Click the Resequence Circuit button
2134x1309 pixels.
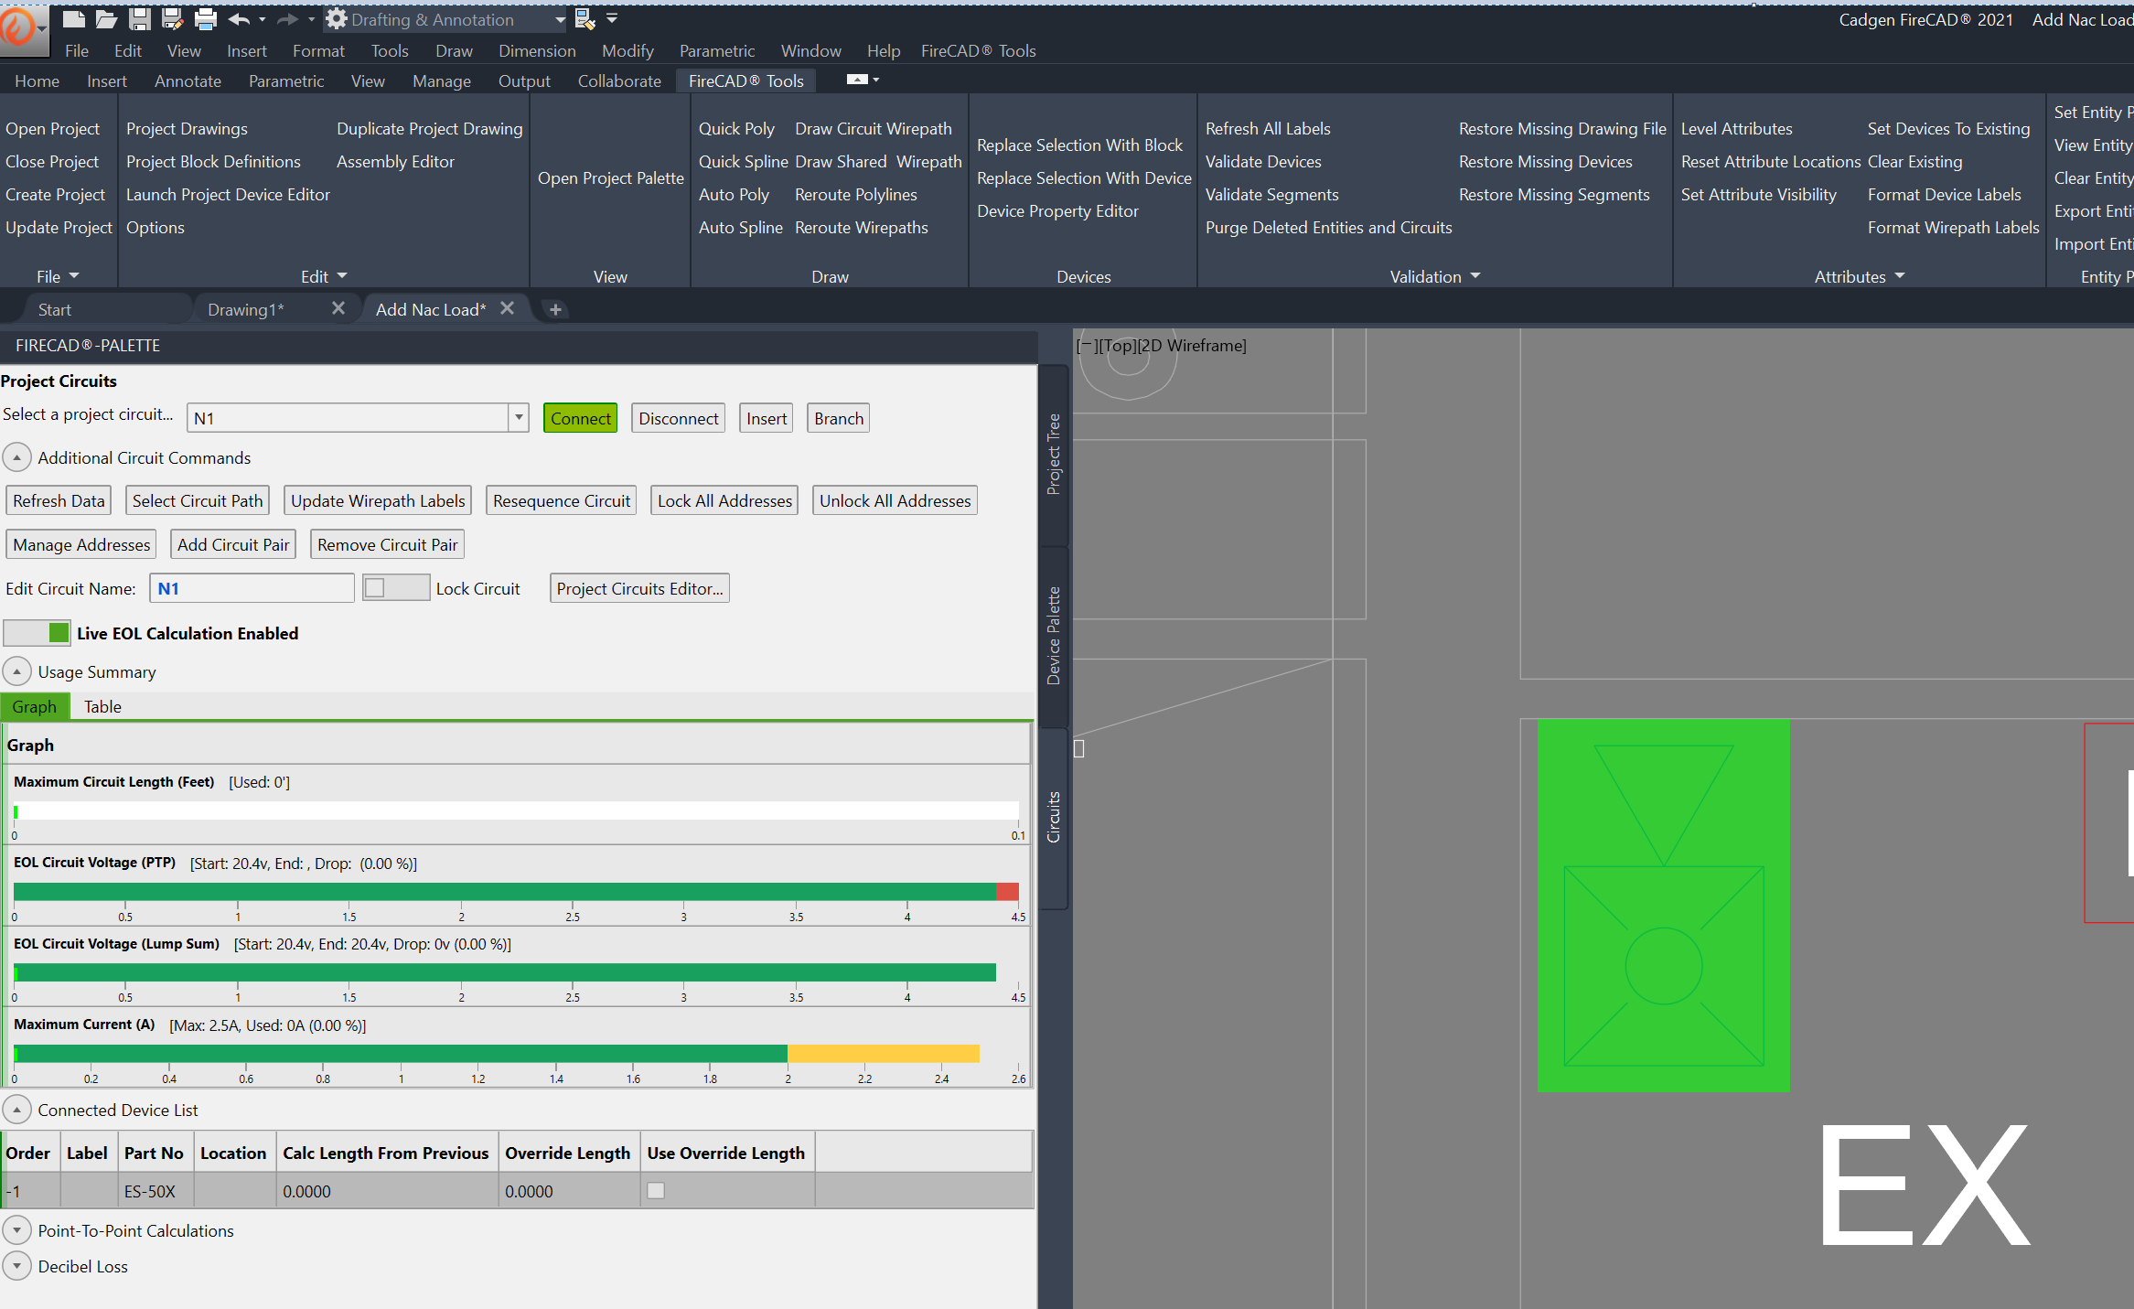coord(562,500)
